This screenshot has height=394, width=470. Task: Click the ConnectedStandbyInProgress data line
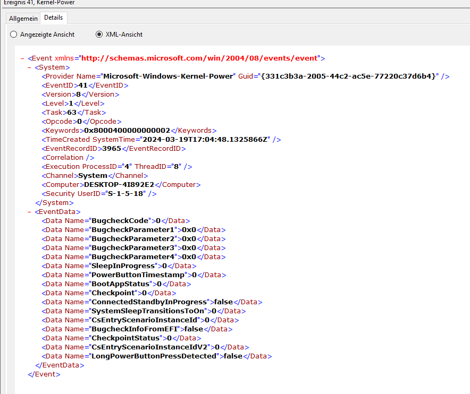tap(152, 302)
